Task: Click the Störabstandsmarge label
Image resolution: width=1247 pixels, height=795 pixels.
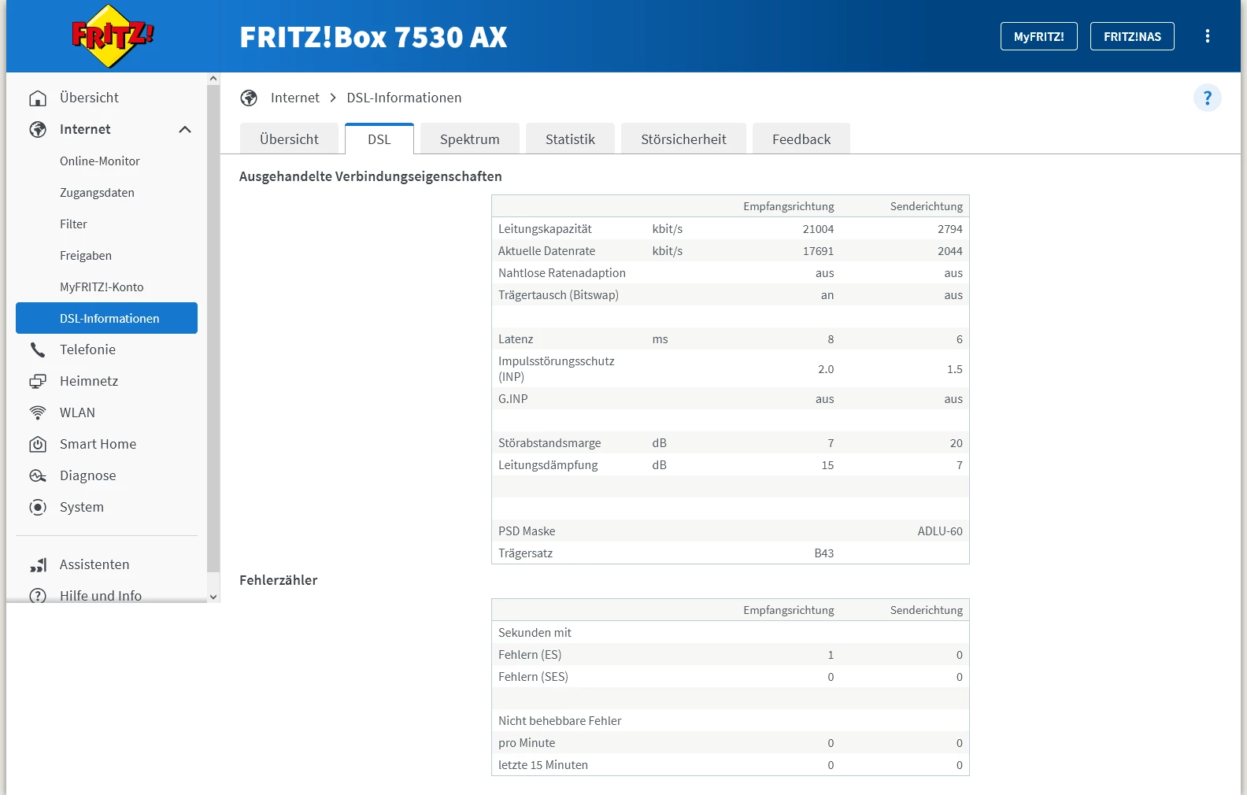Action: click(549, 442)
